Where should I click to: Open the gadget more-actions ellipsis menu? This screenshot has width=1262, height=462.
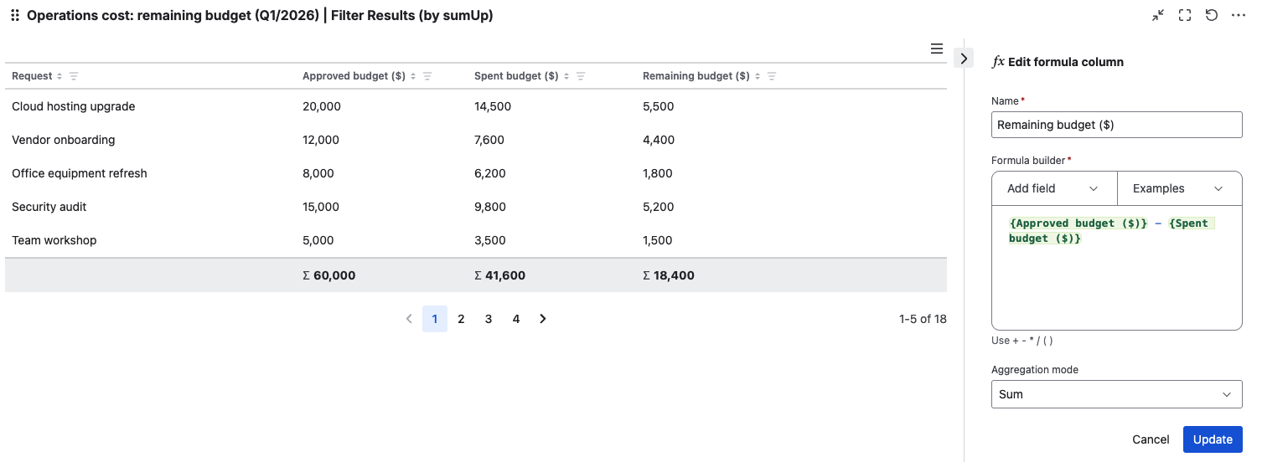click(1239, 15)
